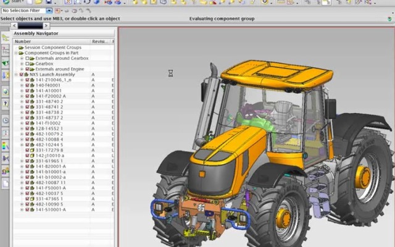Click the assembly icon beside NX5 Launch Assembly
The width and height of the screenshot is (395, 247).
click(x=26, y=75)
